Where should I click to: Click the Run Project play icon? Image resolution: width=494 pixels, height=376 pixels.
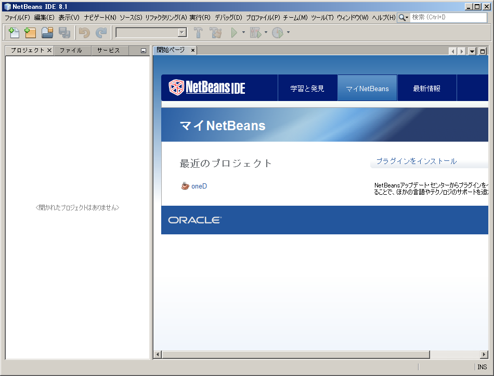(x=234, y=32)
